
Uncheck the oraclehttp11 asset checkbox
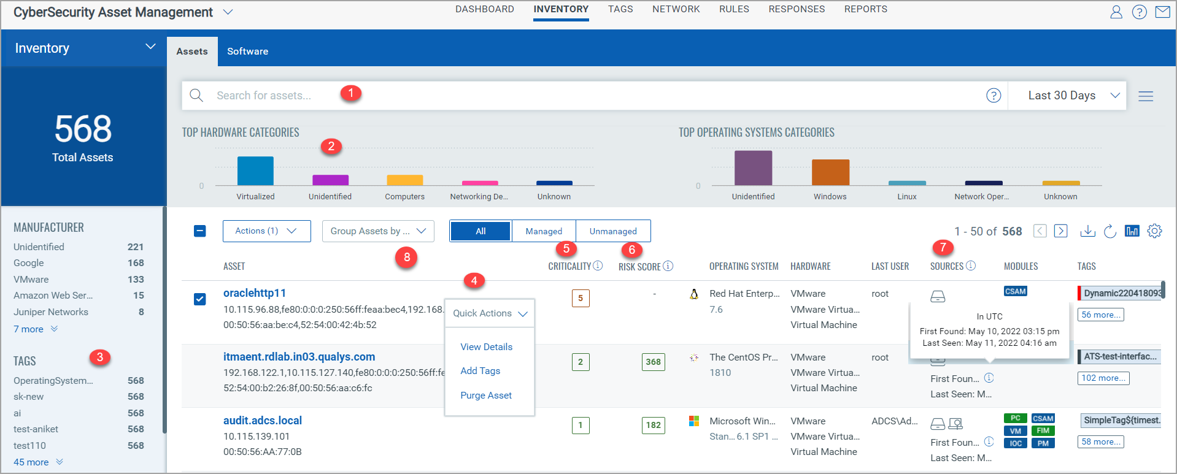click(200, 299)
